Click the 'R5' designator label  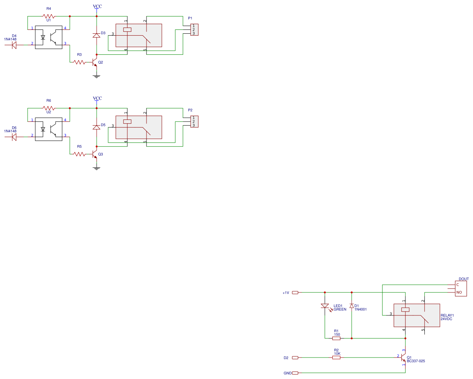(x=79, y=147)
